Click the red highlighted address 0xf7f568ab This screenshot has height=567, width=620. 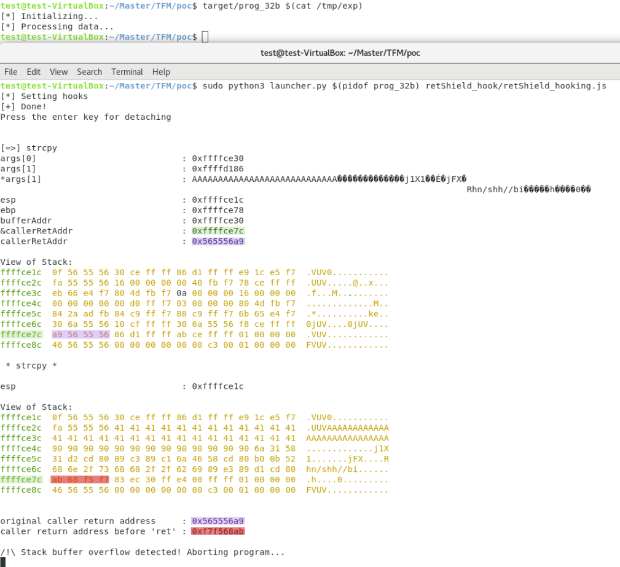pyautogui.click(x=218, y=531)
